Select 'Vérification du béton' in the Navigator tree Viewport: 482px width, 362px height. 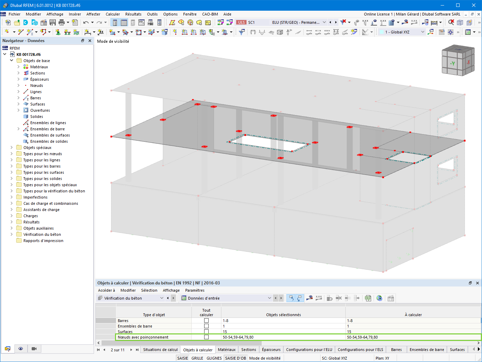[x=42, y=234]
